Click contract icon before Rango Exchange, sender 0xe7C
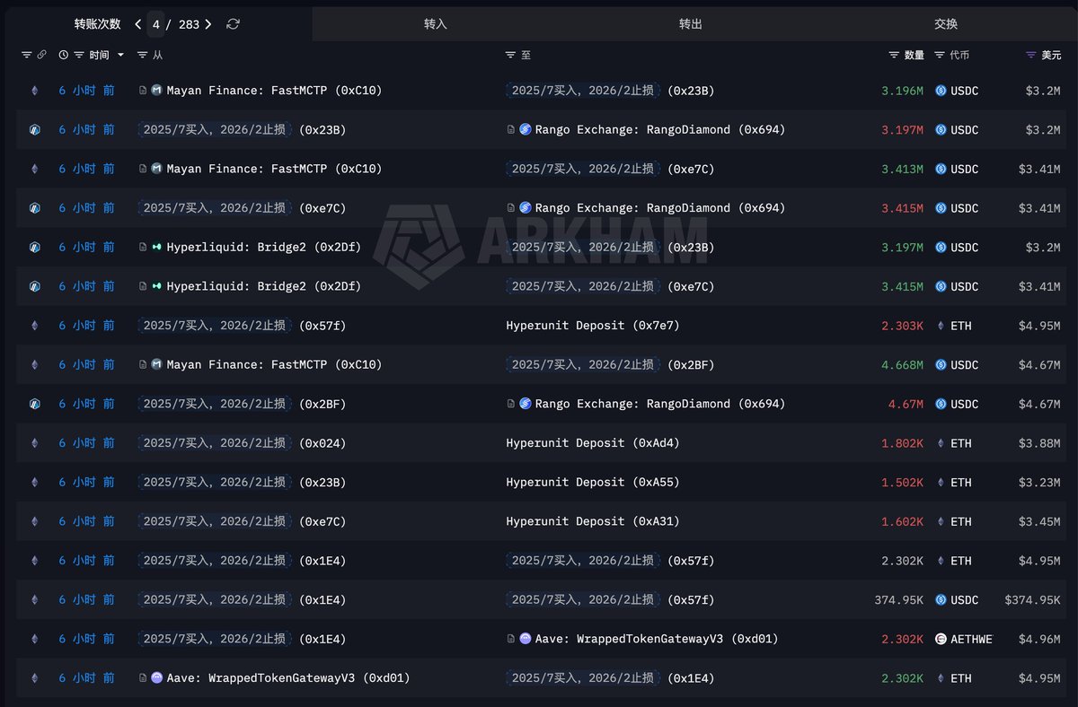Screen dimensions: 1078x707 (512, 208)
